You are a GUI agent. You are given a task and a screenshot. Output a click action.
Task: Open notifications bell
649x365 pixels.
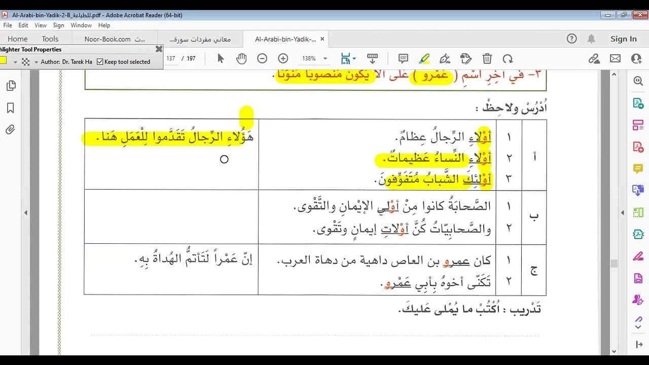pyautogui.click(x=591, y=39)
